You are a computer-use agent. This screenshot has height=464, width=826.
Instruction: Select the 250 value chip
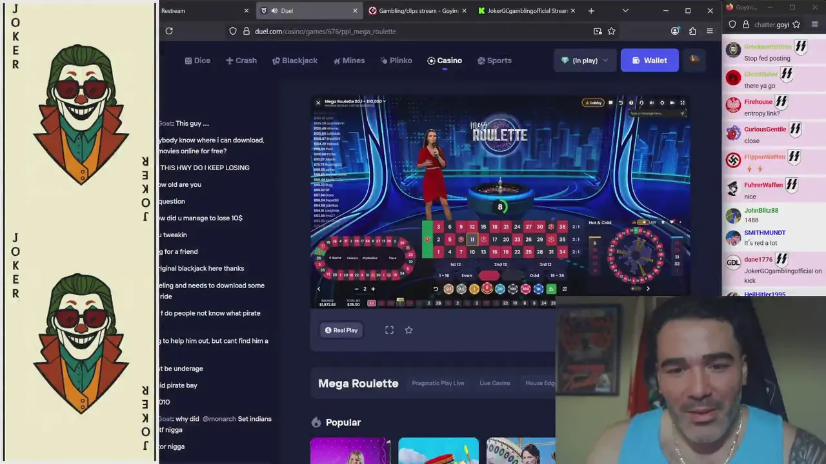point(525,289)
